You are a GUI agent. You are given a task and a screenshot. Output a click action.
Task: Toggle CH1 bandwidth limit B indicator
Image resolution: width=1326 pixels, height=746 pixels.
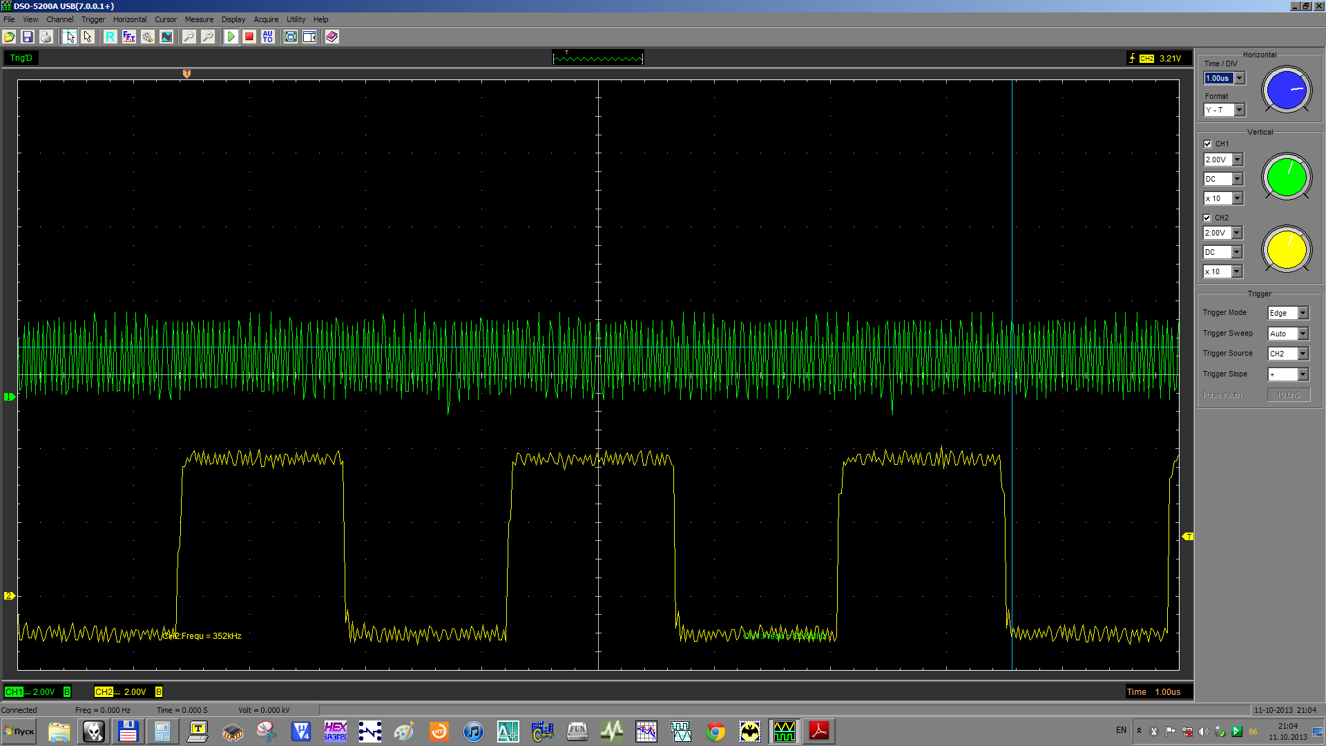[67, 692]
